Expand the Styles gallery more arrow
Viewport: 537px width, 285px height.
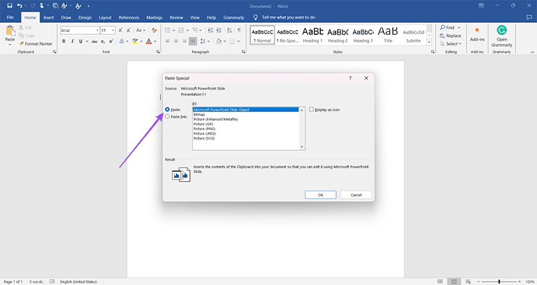pos(429,42)
